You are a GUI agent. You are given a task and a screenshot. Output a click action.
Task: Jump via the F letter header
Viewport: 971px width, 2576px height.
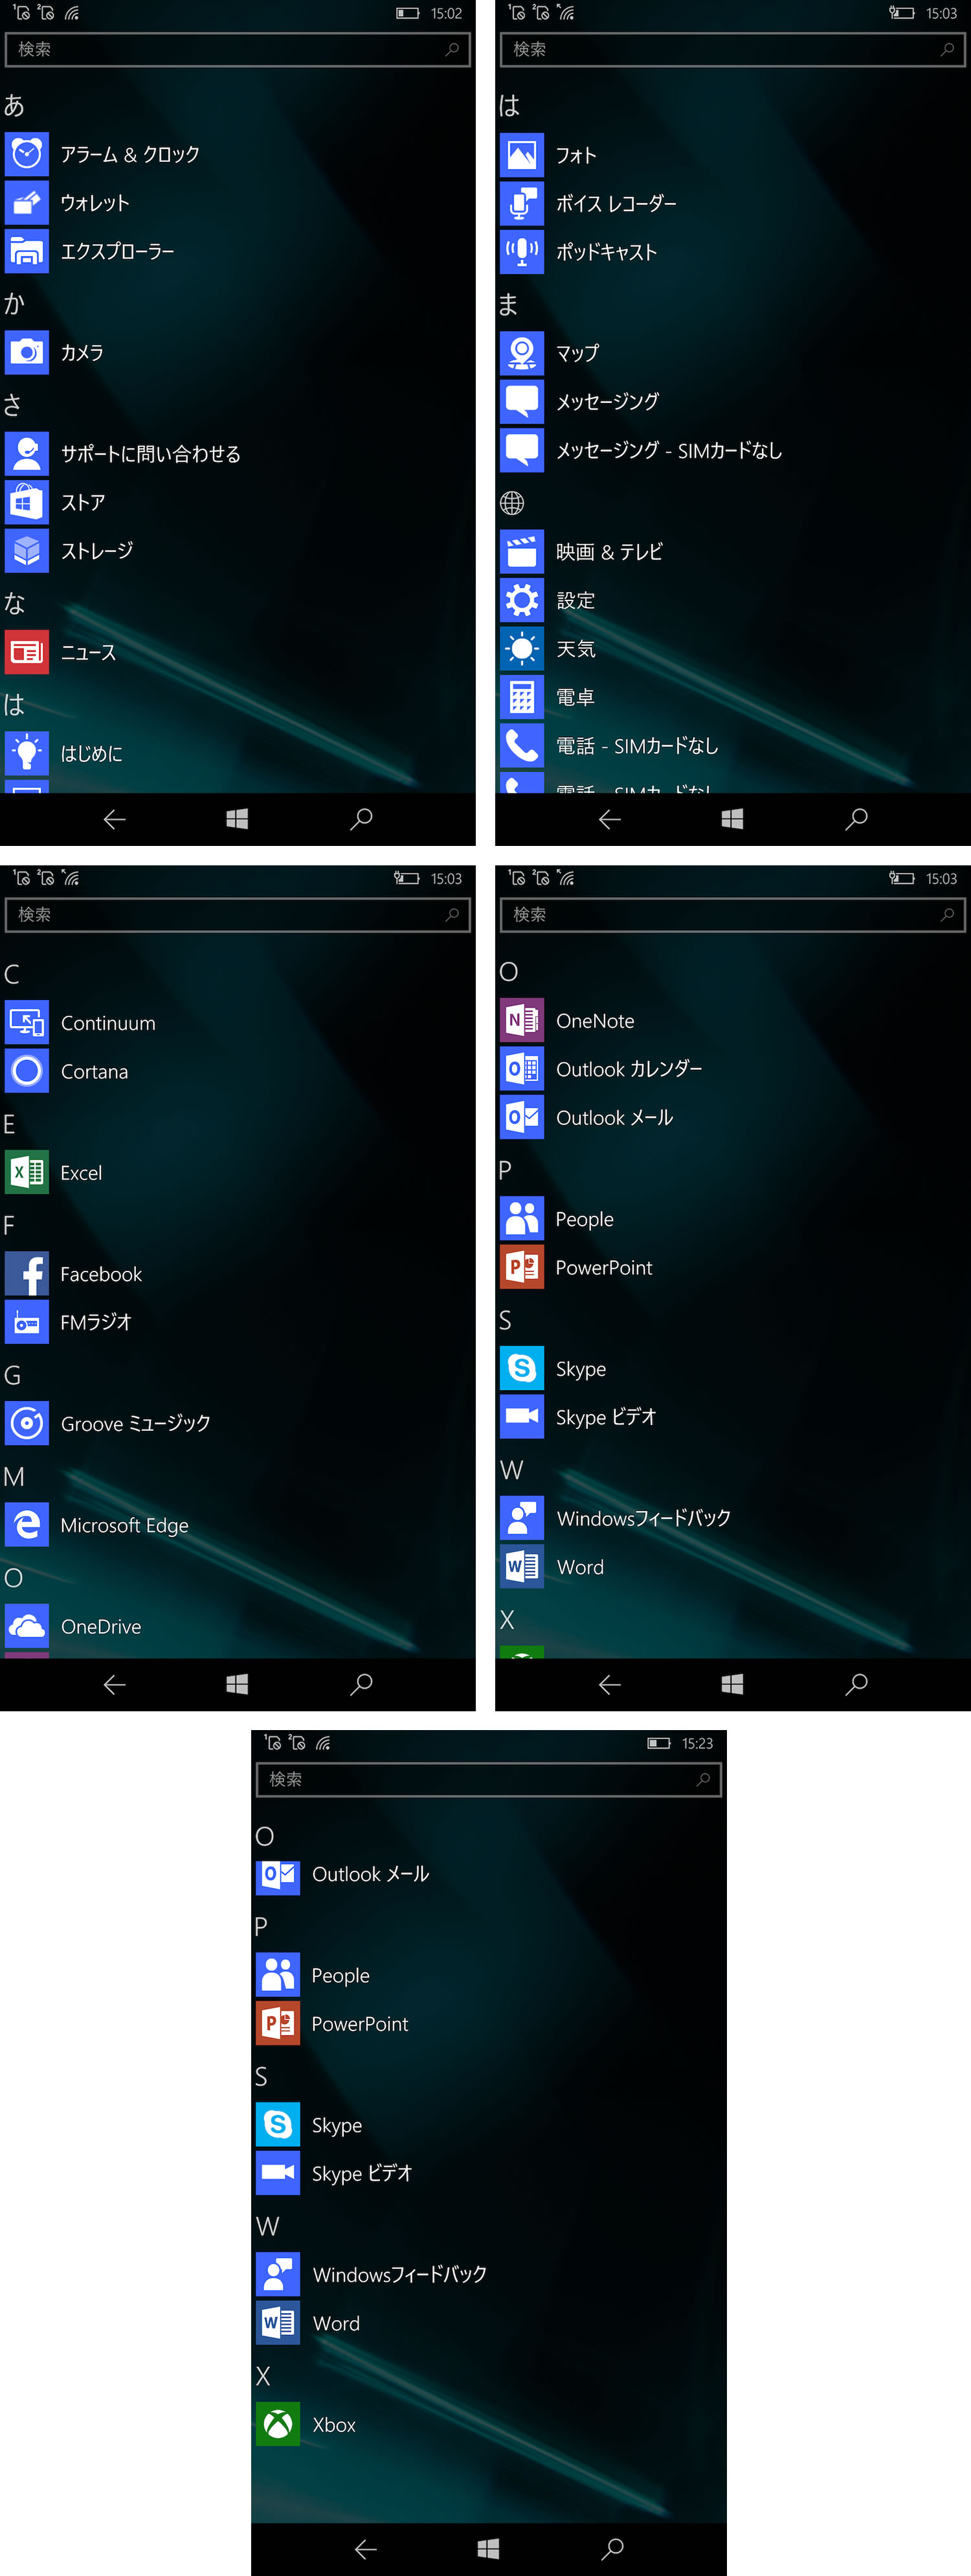(x=9, y=1225)
